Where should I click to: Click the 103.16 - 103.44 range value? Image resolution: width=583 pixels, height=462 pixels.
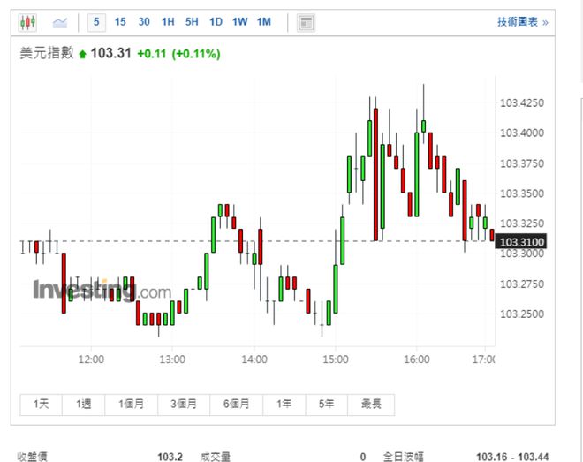[512, 457]
